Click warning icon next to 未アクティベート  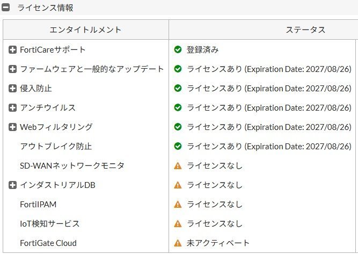click(178, 243)
